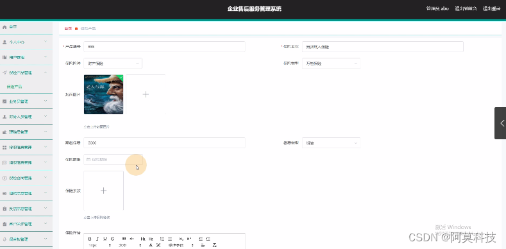Create a bullet list in the editor
Screen dimensions: 506x249
(170, 239)
